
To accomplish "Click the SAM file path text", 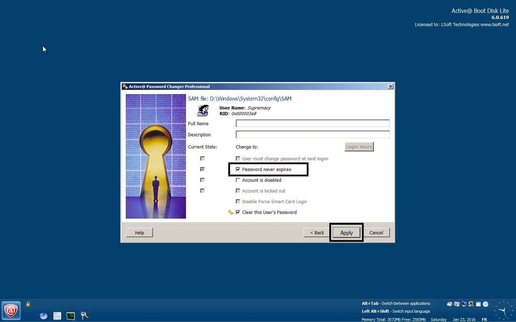I will point(240,99).
